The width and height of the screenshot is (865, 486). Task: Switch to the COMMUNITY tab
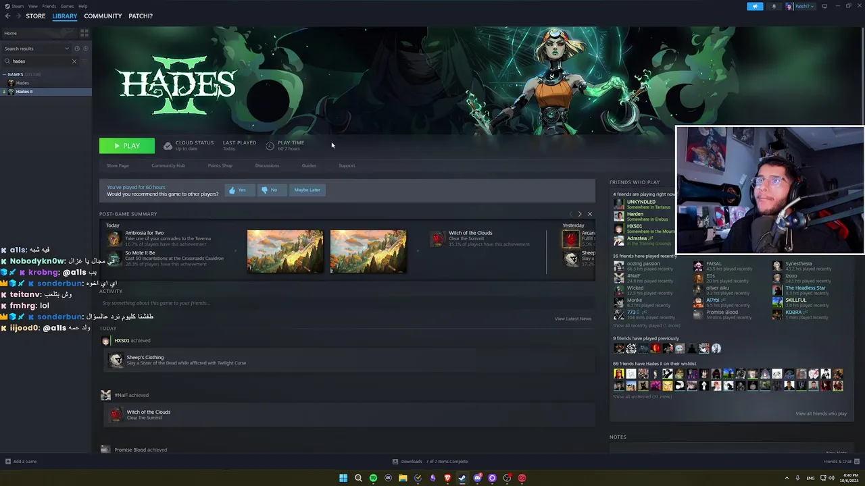click(x=103, y=16)
